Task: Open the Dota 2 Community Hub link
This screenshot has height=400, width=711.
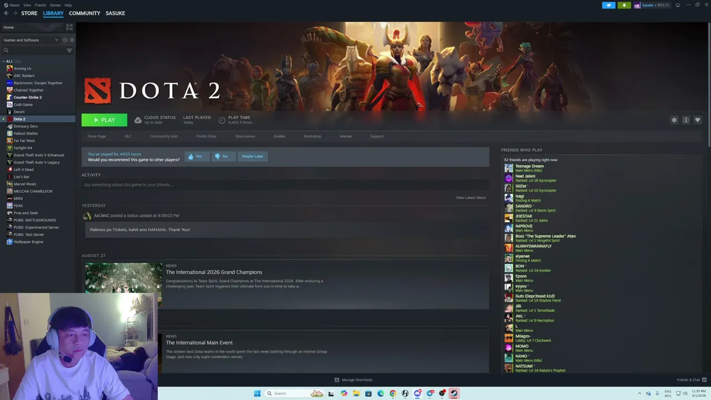Action: [x=164, y=136]
